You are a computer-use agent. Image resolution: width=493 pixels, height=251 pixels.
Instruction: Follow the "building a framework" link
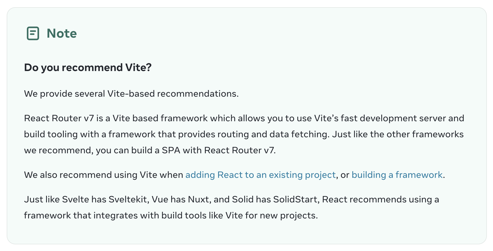[x=397, y=175]
